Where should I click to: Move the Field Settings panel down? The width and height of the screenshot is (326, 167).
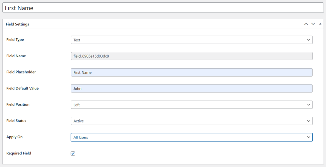click(313, 24)
